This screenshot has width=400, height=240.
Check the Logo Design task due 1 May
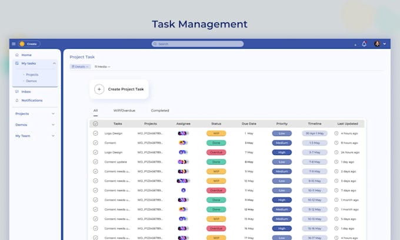95,133
